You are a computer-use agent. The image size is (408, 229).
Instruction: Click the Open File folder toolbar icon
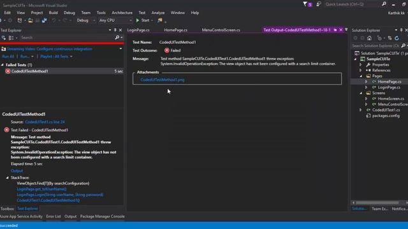[x=31, y=20]
